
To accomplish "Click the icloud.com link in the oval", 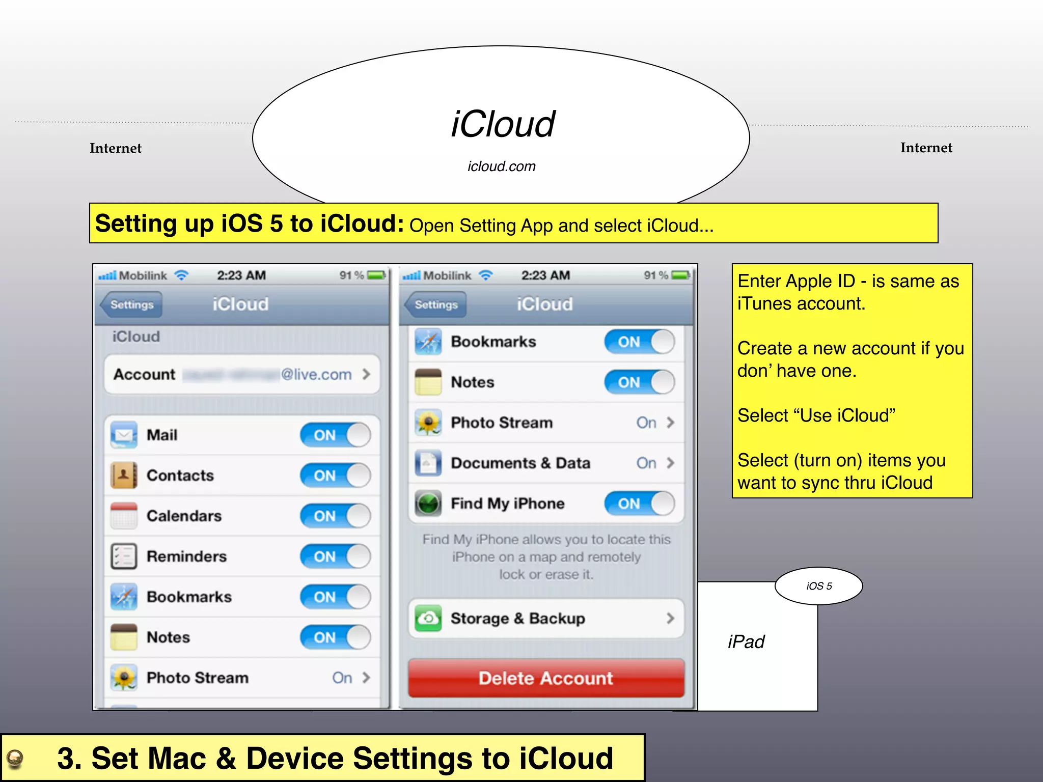I will 502,166.
